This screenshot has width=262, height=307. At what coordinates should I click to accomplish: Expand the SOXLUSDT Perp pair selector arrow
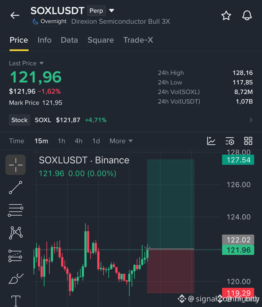(x=111, y=10)
